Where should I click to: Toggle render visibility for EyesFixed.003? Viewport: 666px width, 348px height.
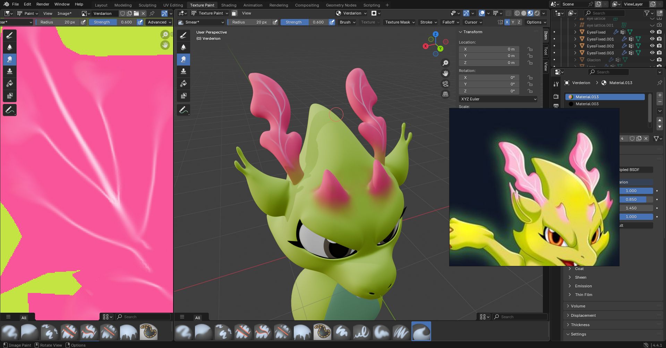(659, 53)
